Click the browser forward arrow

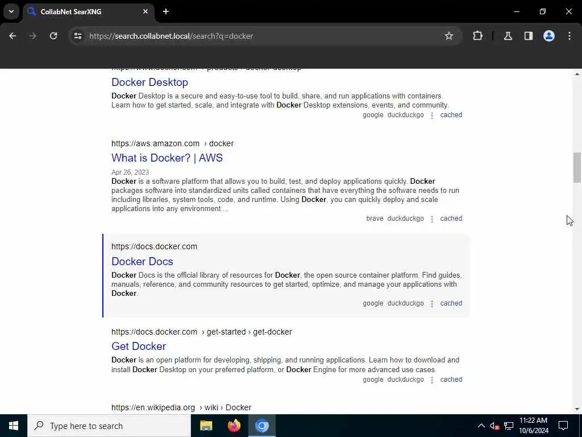[x=32, y=36]
